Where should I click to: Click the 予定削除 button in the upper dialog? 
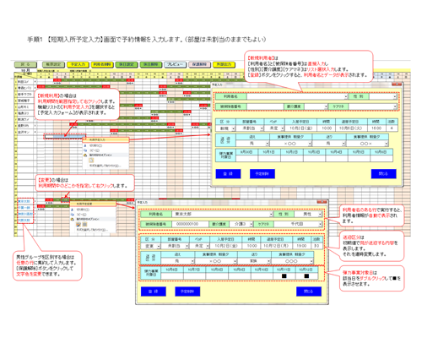tap(262, 174)
